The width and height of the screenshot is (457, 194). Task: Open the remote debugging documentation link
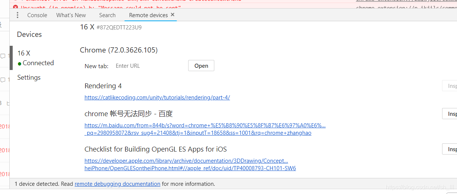tap(117, 184)
